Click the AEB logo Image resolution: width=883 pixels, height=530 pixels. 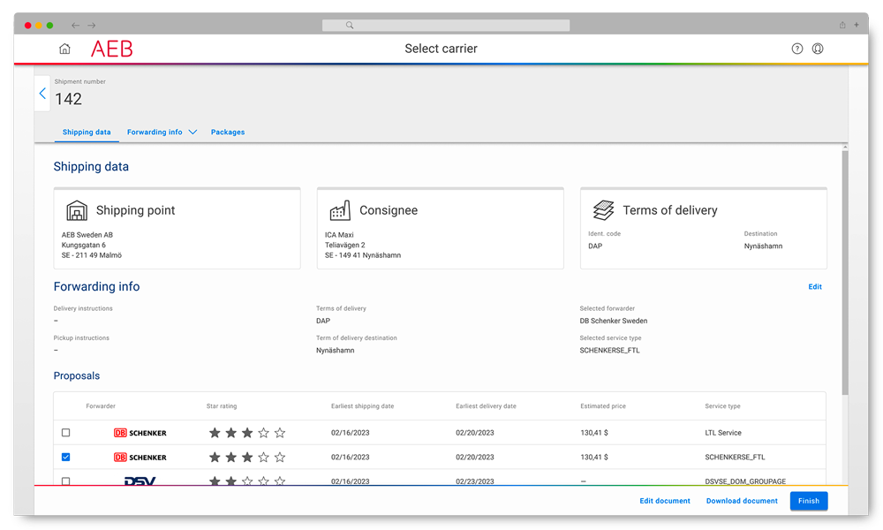click(111, 49)
